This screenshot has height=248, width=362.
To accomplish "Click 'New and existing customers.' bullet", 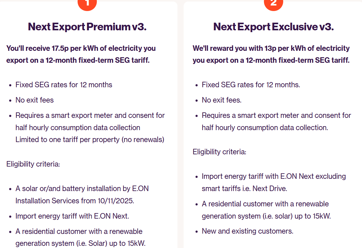I will coord(247,231).
